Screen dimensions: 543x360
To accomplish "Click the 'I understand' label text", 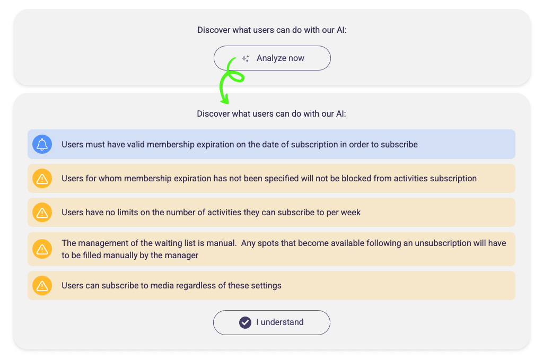I will tap(279, 322).
